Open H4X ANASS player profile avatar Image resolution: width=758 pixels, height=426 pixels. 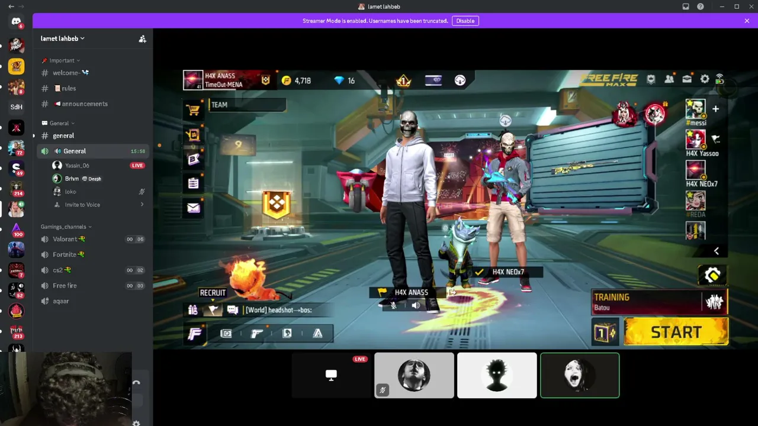[193, 80]
